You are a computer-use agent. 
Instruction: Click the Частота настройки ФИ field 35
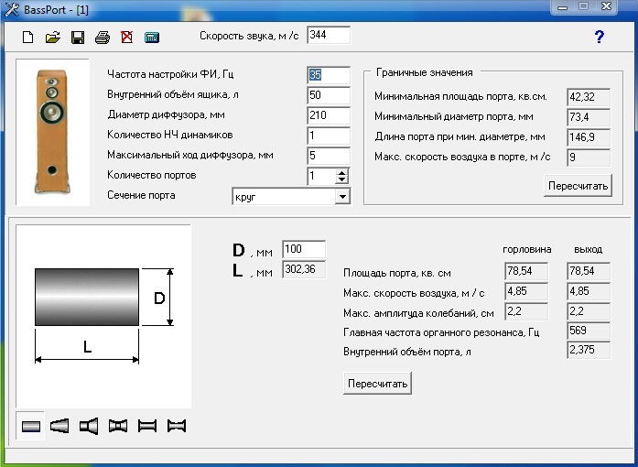(329, 75)
